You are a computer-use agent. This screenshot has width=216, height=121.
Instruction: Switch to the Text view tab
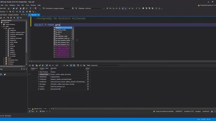[x=31, y=111]
